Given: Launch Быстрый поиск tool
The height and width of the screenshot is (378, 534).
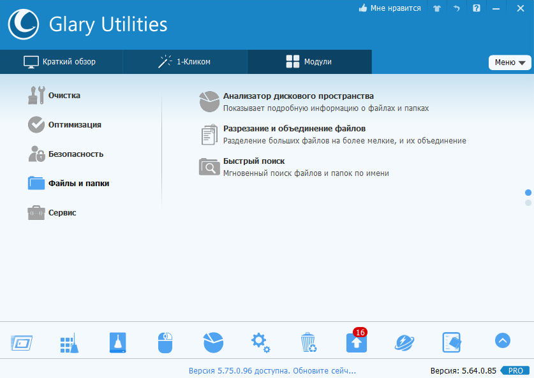Looking at the screenshot, I should pos(253,161).
